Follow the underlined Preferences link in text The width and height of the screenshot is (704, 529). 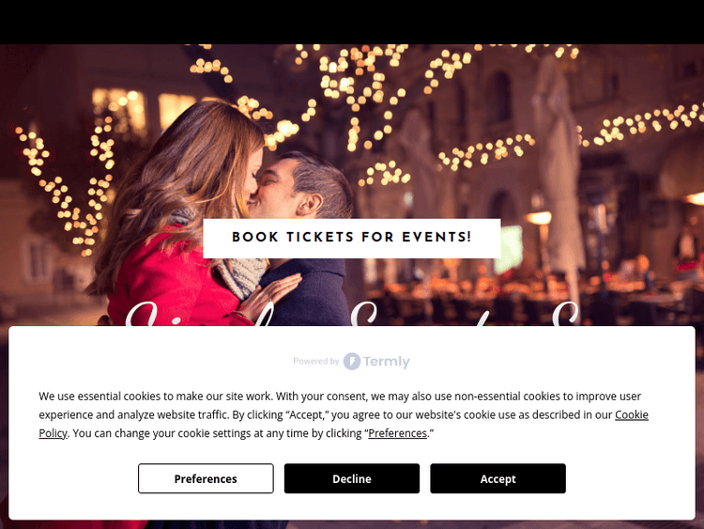(x=397, y=433)
